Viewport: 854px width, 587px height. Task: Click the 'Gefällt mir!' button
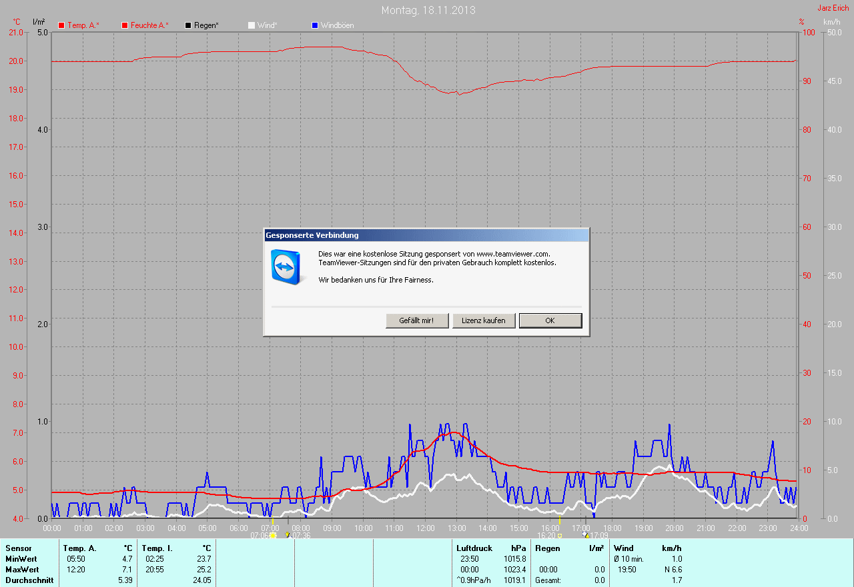416,320
